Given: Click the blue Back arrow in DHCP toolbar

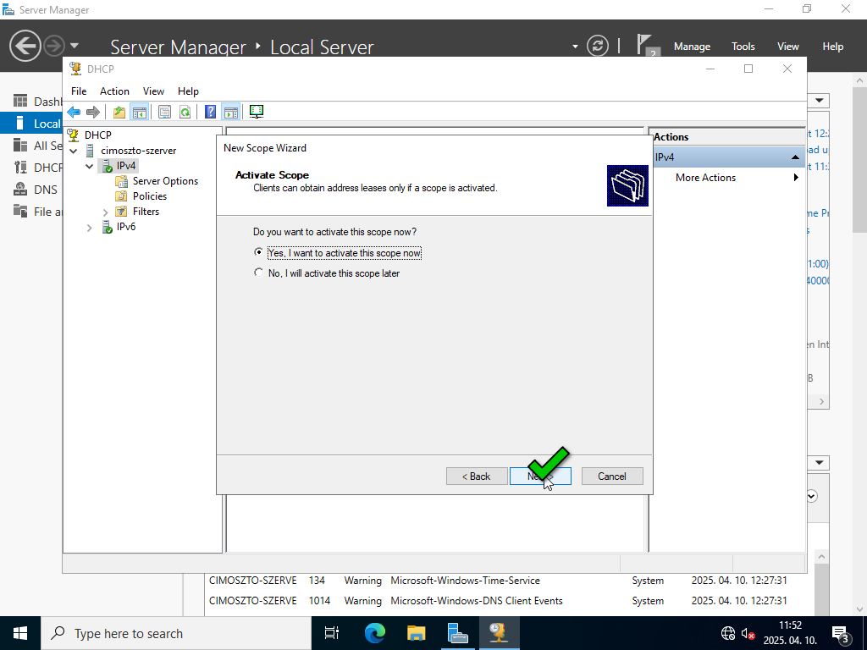Looking at the screenshot, I should [74, 112].
